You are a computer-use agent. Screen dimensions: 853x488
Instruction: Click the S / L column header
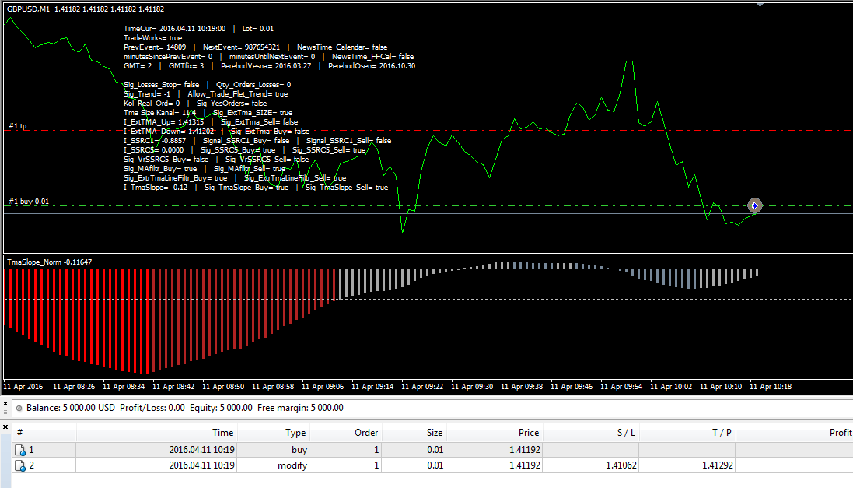coord(590,433)
